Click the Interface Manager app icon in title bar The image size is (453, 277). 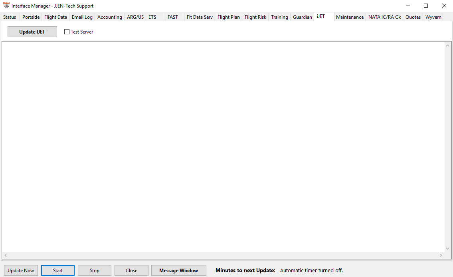6,6
